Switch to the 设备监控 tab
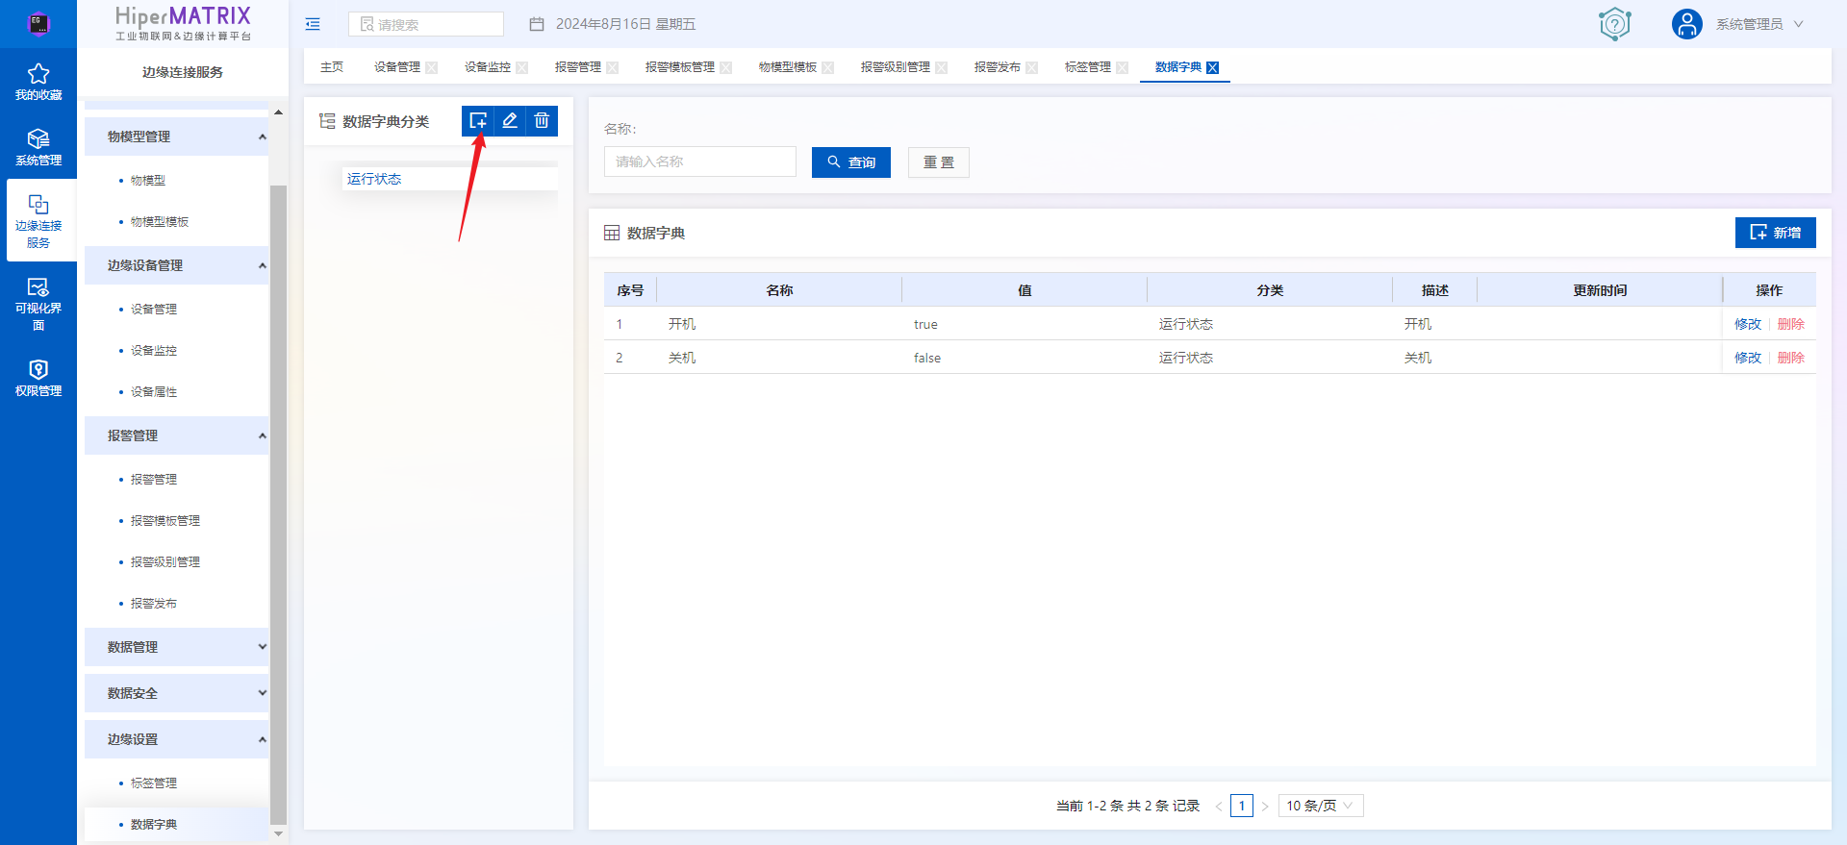Image resolution: width=1847 pixels, height=845 pixels. coord(488,67)
